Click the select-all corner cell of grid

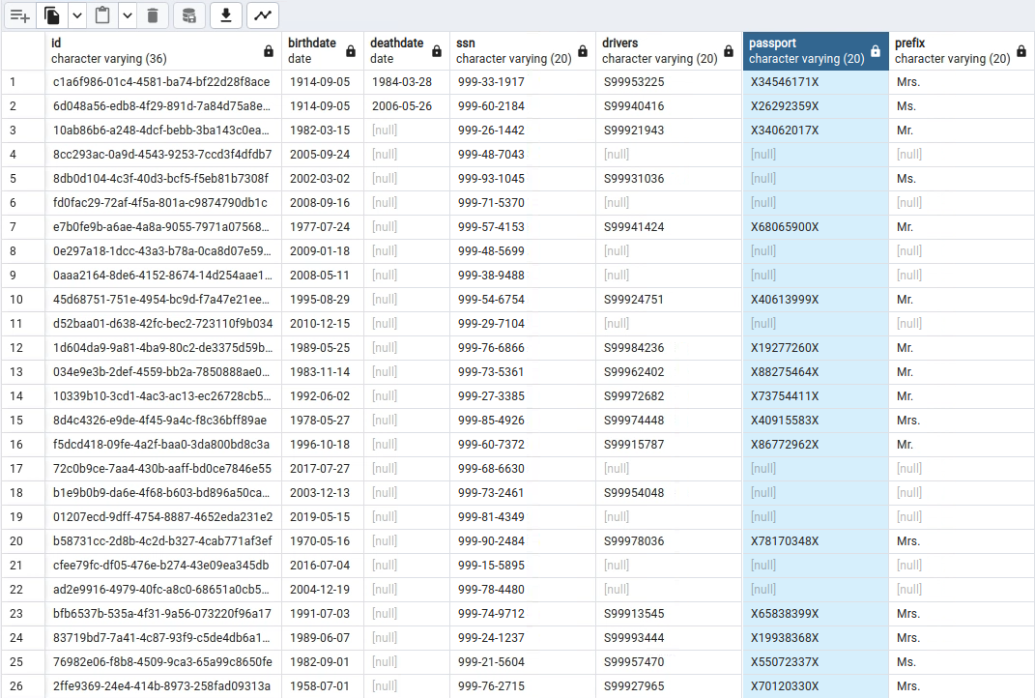[22, 50]
